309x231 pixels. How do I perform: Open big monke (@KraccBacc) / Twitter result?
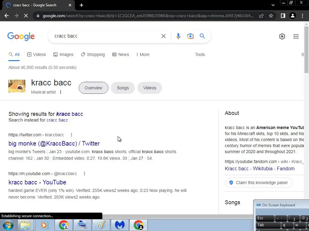[54, 143]
